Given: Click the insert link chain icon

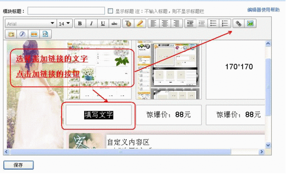Looking at the screenshot, I should coord(238,23).
